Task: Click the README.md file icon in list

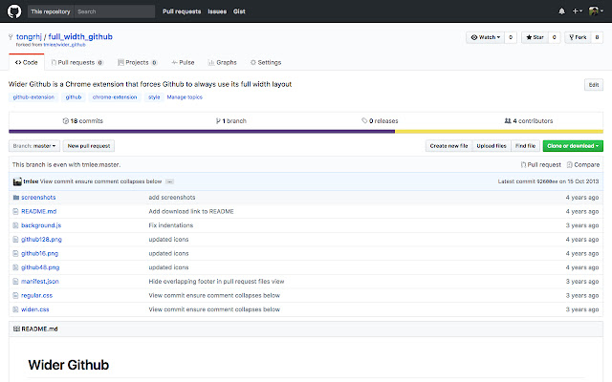Action: click(x=15, y=211)
